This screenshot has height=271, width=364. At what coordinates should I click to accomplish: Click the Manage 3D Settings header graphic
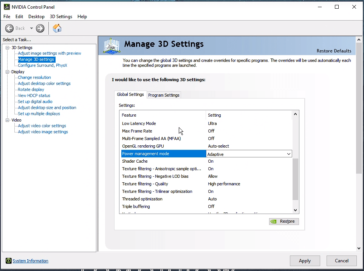pos(112,46)
